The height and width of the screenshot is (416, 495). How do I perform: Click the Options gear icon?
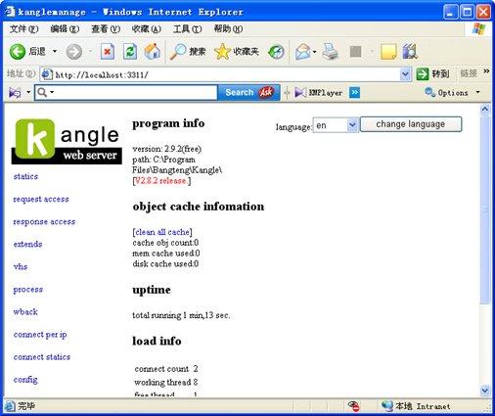[430, 93]
